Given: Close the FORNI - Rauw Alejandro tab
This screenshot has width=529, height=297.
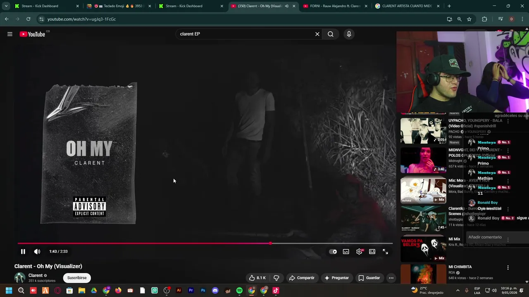Looking at the screenshot, I should pyautogui.click(x=366, y=6).
